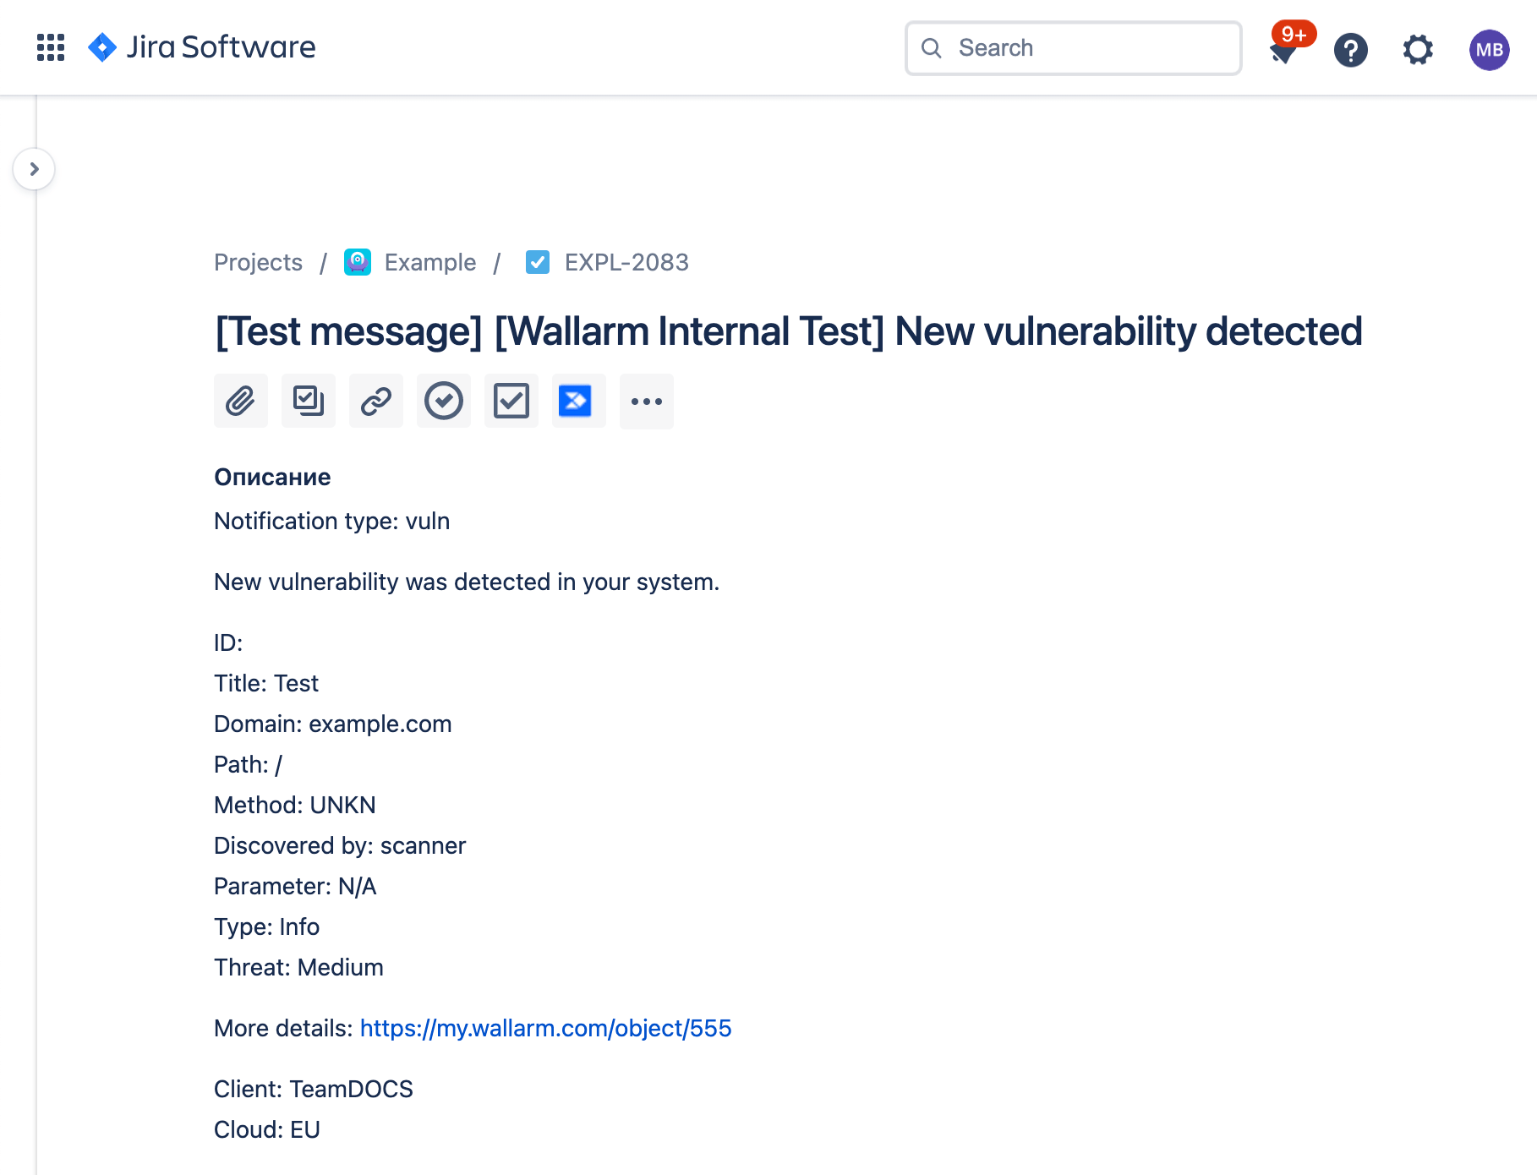Open the more actions ellipsis menu

tap(646, 401)
